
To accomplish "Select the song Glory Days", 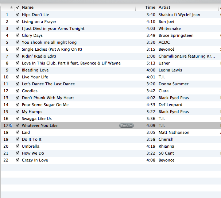I will [32, 35].
